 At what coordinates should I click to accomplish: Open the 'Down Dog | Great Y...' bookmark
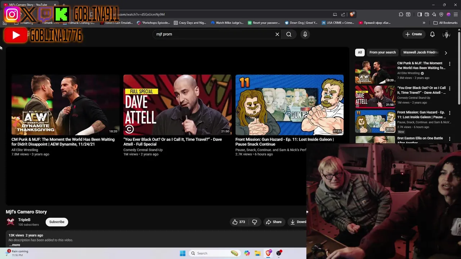click(x=301, y=23)
